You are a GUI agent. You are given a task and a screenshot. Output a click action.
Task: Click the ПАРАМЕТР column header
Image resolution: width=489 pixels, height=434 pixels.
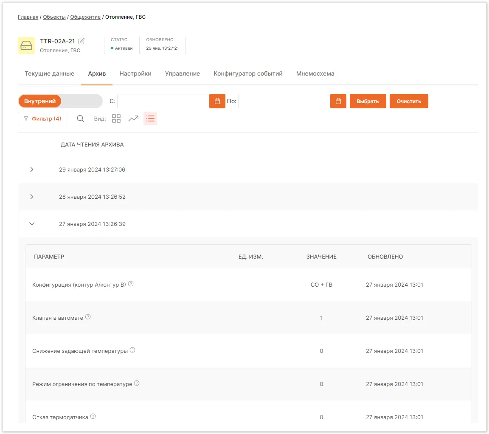point(49,256)
